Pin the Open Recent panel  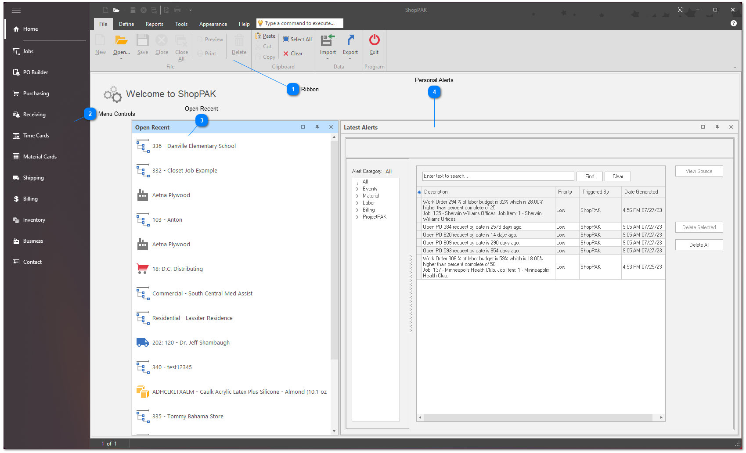tap(317, 127)
